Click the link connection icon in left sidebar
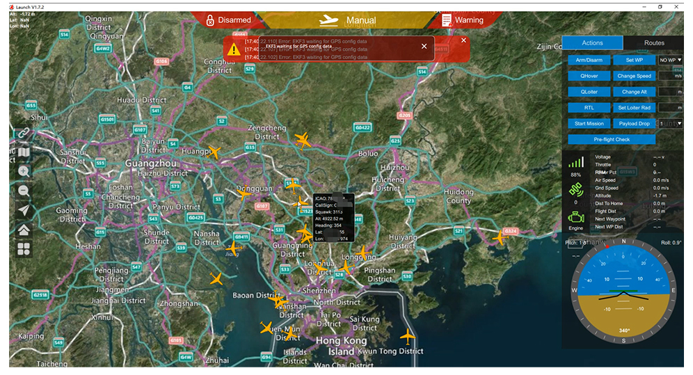Screen dimensions: 693x375 pos(24,132)
